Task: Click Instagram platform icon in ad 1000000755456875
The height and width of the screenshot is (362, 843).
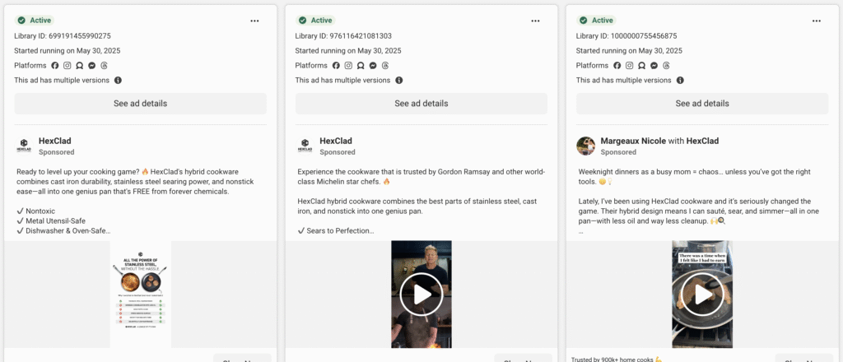Action: 630,66
